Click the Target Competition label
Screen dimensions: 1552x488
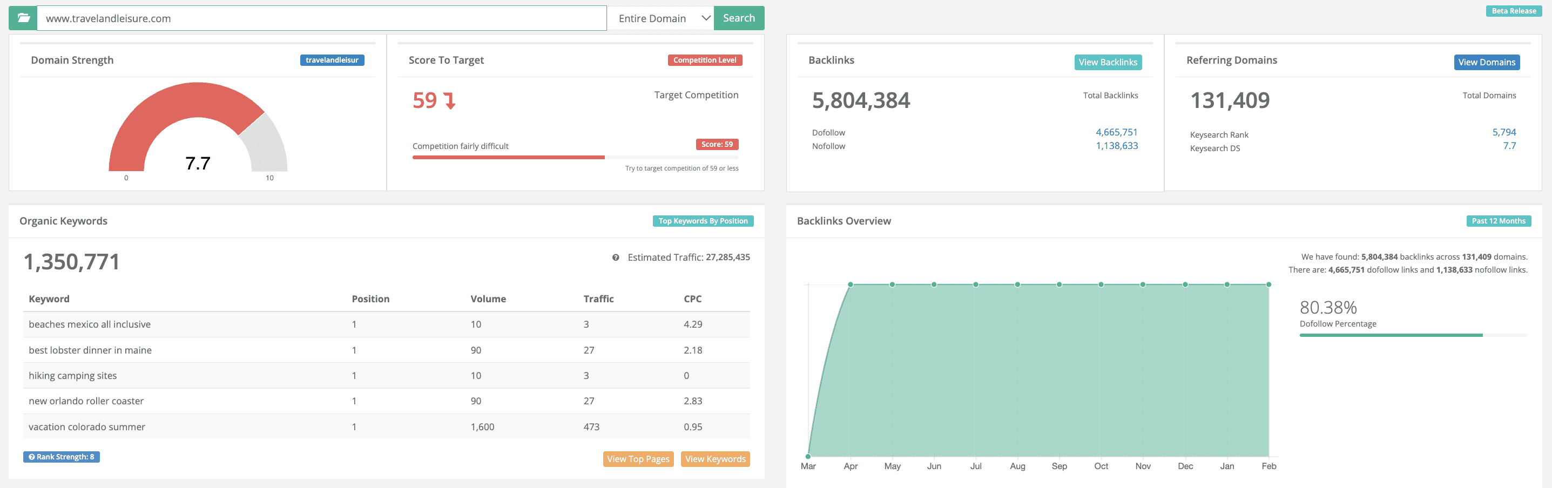click(696, 94)
